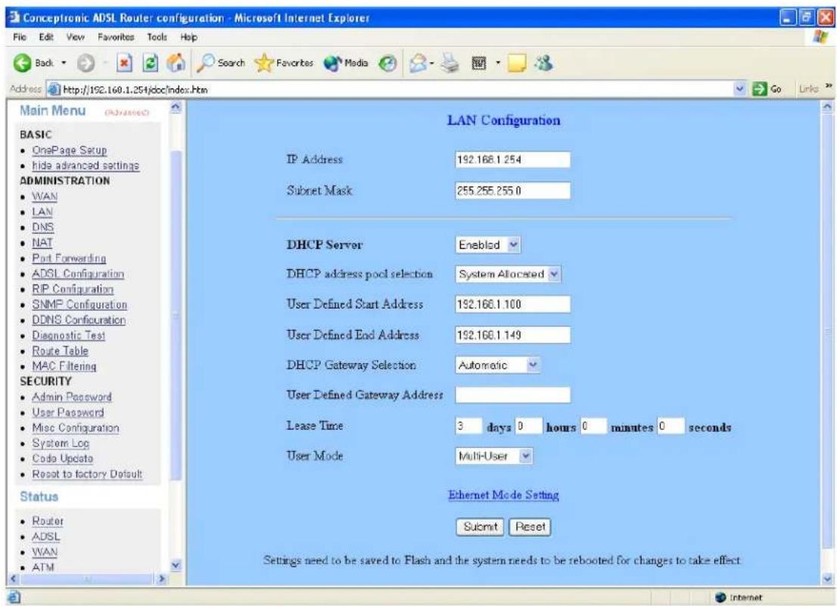This screenshot has width=837, height=606.
Task: Click the Stop loading icon
Action: 124,64
